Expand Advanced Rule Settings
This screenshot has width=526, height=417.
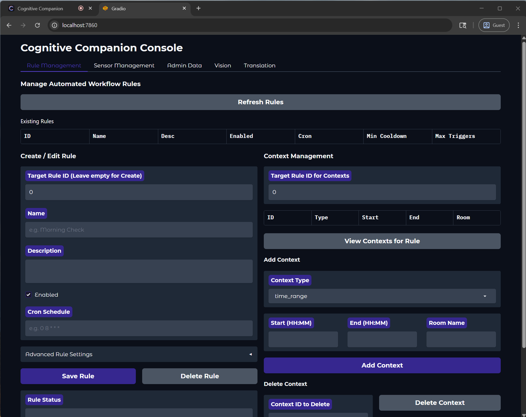139,354
